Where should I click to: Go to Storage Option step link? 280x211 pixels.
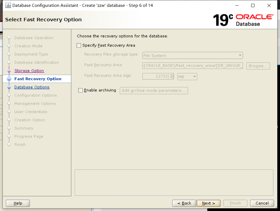(x=29, y=71)
